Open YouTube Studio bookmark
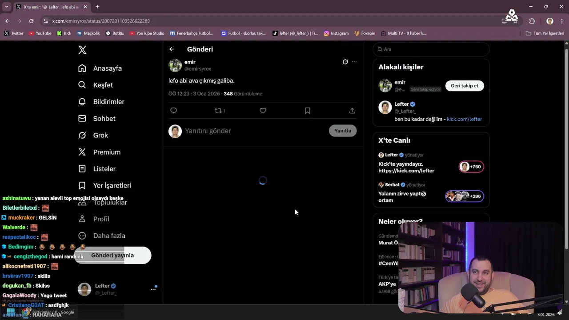 tap(147, 33)
